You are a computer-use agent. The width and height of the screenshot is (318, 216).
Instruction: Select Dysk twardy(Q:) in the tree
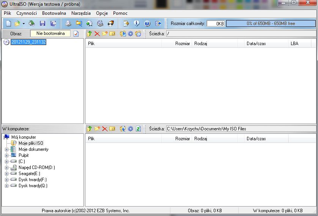point(33,186)
